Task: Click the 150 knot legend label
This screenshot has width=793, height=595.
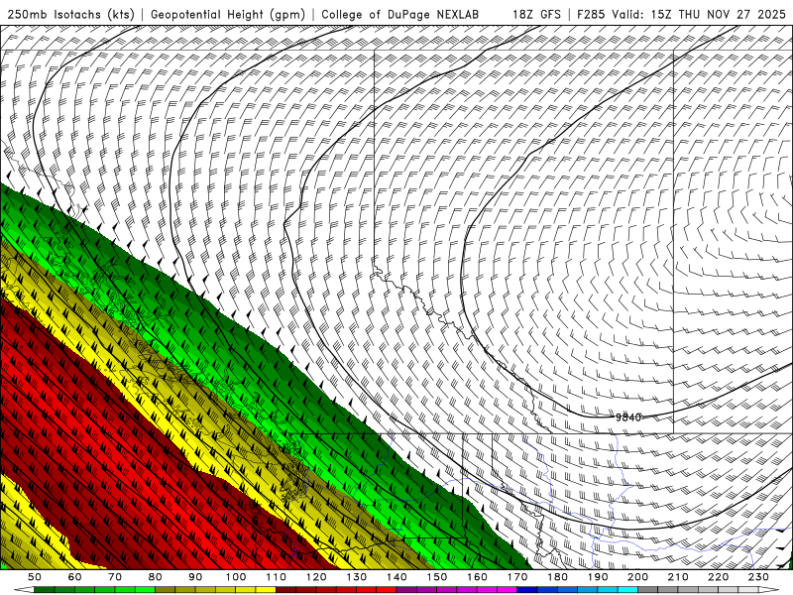Action: click(x=437, y=577)
